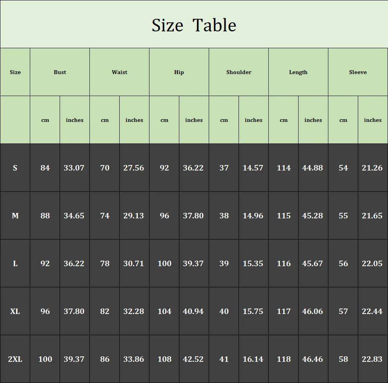Click length value "118" in row 2XL
This screenshot has width=388, height=383.
pos(284,359)
